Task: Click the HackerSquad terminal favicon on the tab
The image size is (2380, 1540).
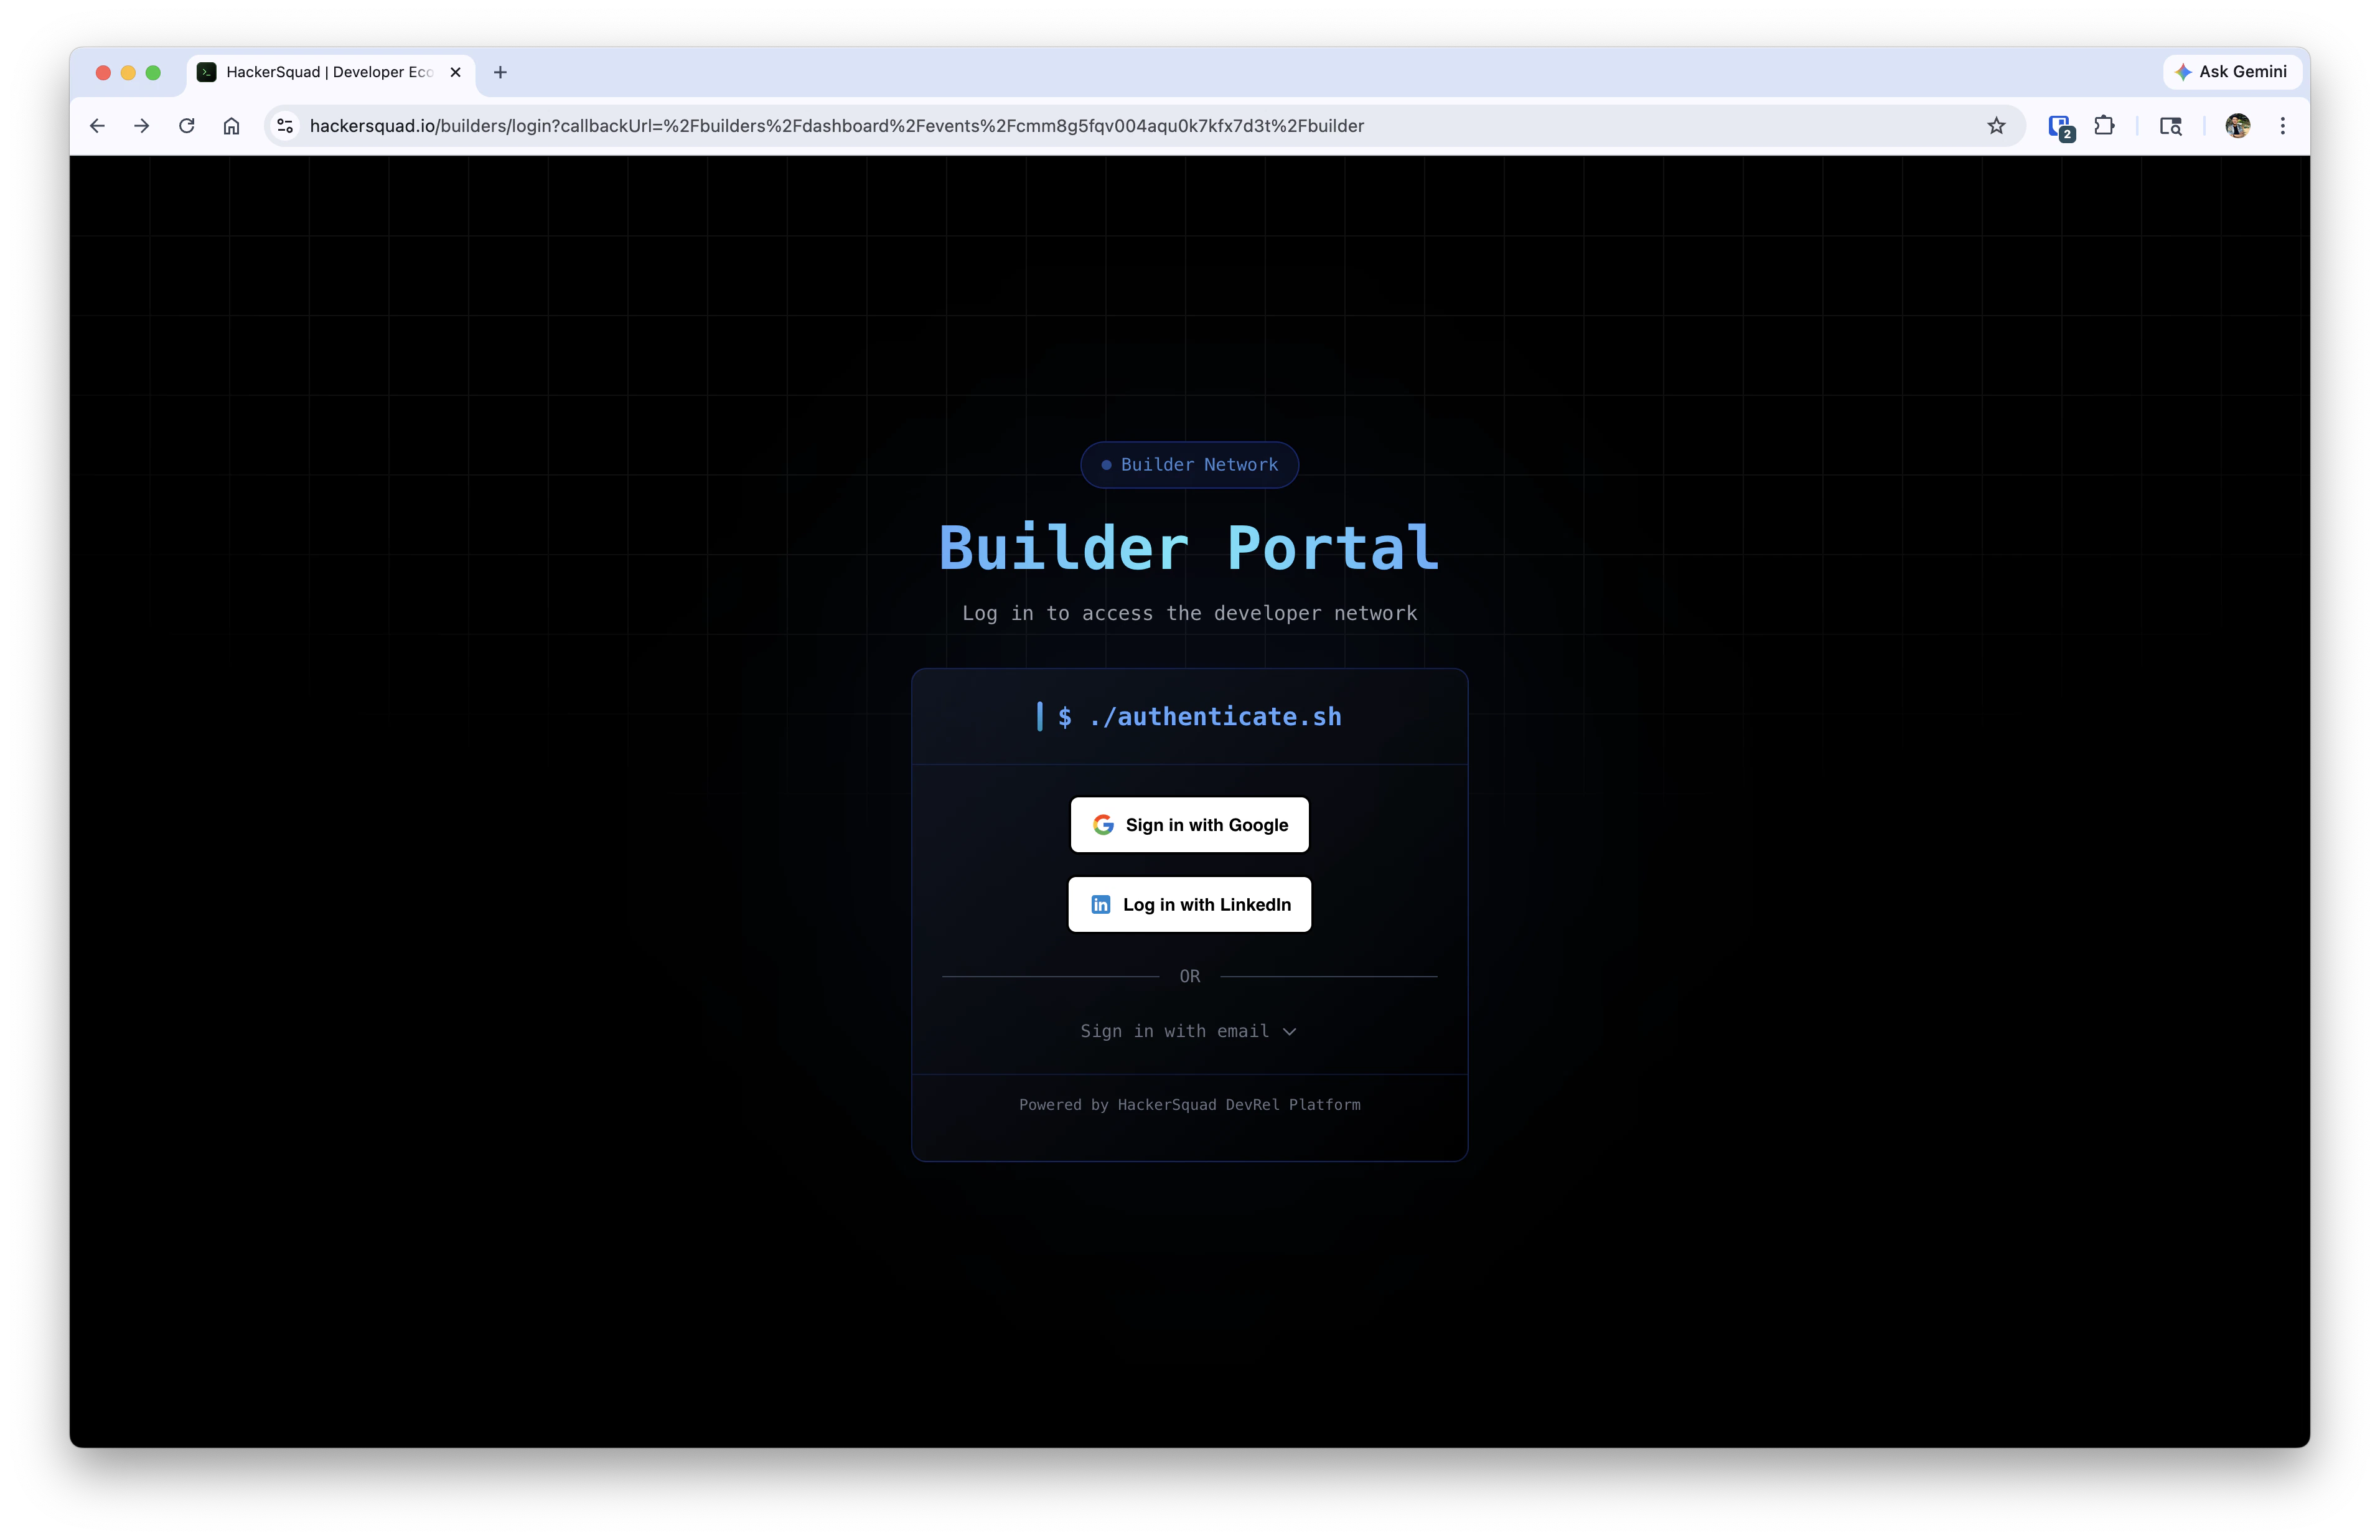Action: pyautogui.click(x=207, y=71)
